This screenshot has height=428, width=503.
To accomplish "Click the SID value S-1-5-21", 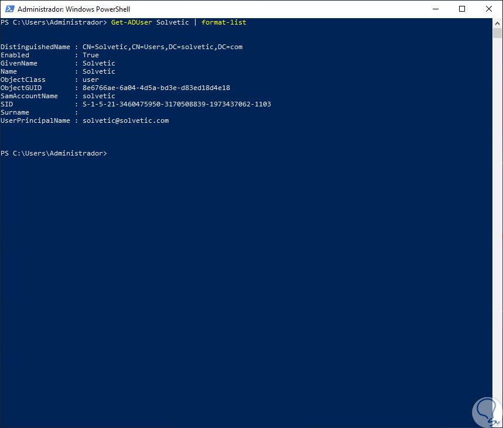I will point(176,104).
